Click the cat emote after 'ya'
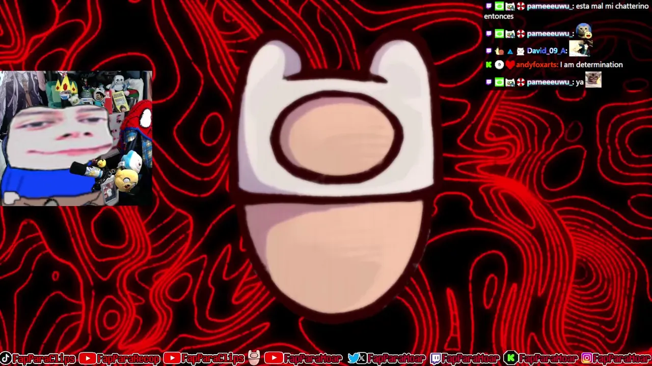 593,79
